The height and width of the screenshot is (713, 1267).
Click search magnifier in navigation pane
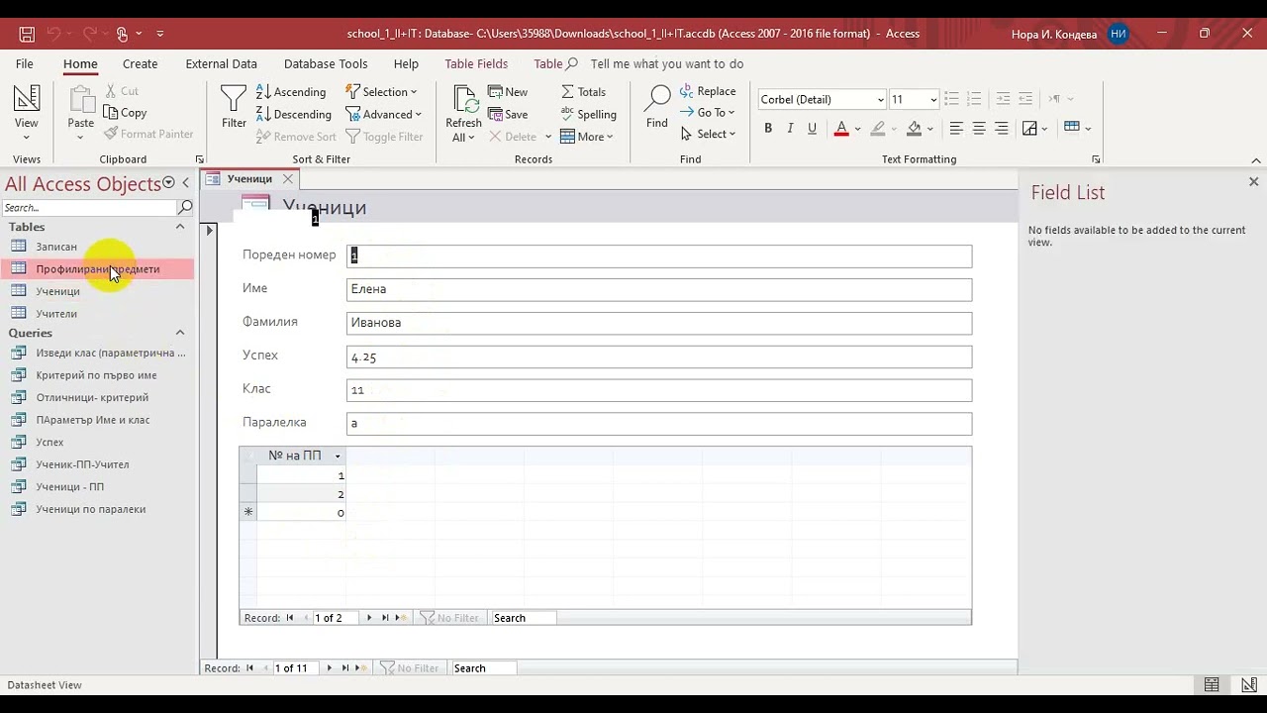pos(185,207)
